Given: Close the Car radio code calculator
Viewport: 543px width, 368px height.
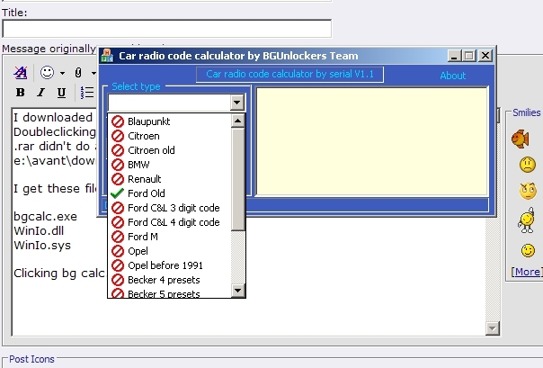Looking at the screenshot, I should 485,56.
